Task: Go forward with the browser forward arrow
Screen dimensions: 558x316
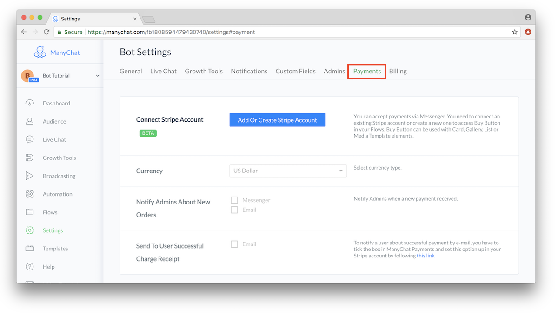Action: pos(35,32)
